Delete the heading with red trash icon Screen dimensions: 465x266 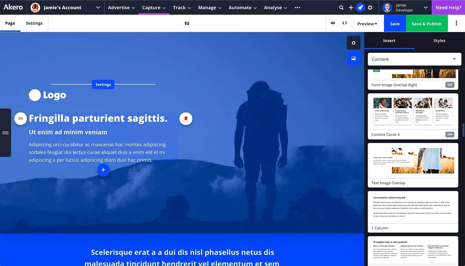(186, 118)
